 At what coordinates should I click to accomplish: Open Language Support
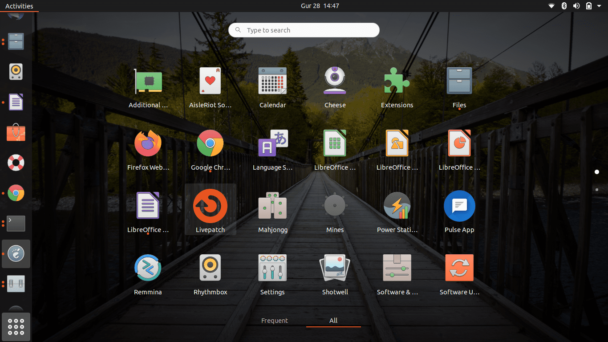(272, 150)
